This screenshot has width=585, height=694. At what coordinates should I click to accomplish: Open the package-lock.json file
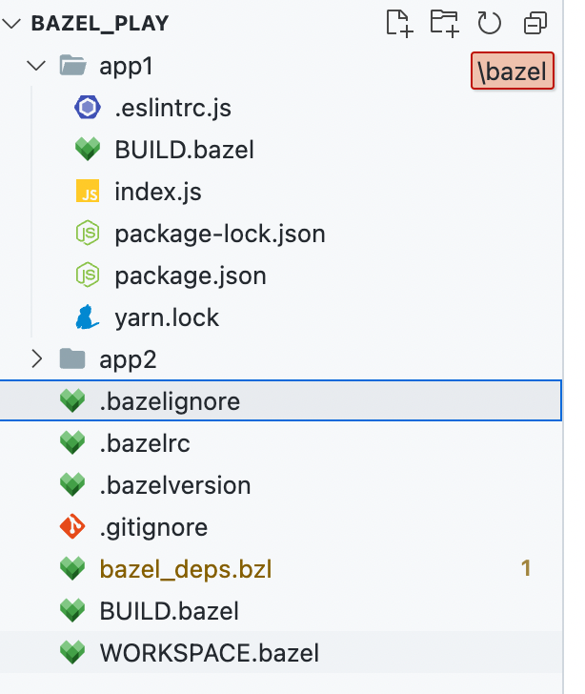pos(219,234)
